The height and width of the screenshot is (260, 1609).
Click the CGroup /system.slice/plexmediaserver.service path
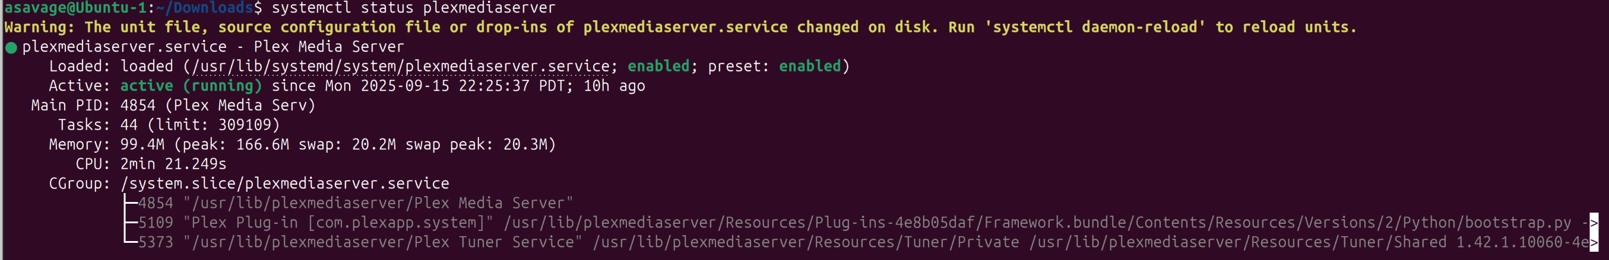coord(284,184)
